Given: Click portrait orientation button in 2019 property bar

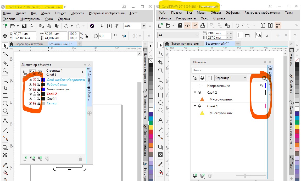Looking at the screenshot, I should point(239,35).
